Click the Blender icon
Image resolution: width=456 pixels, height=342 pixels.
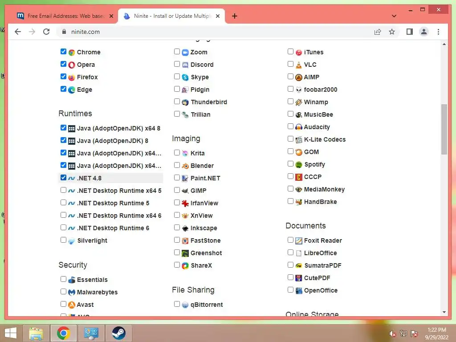tap(185, 166)
